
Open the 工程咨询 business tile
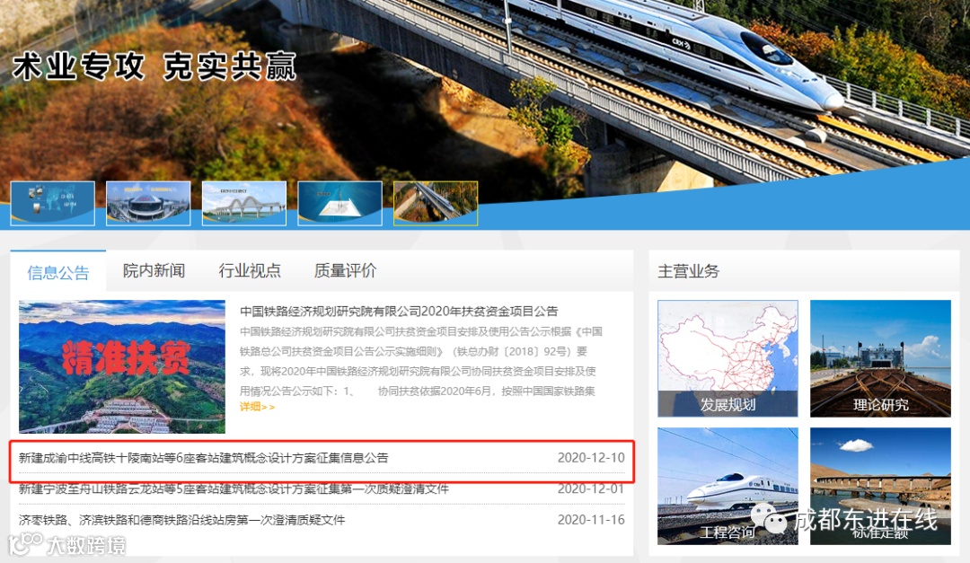tap(728, 487)
